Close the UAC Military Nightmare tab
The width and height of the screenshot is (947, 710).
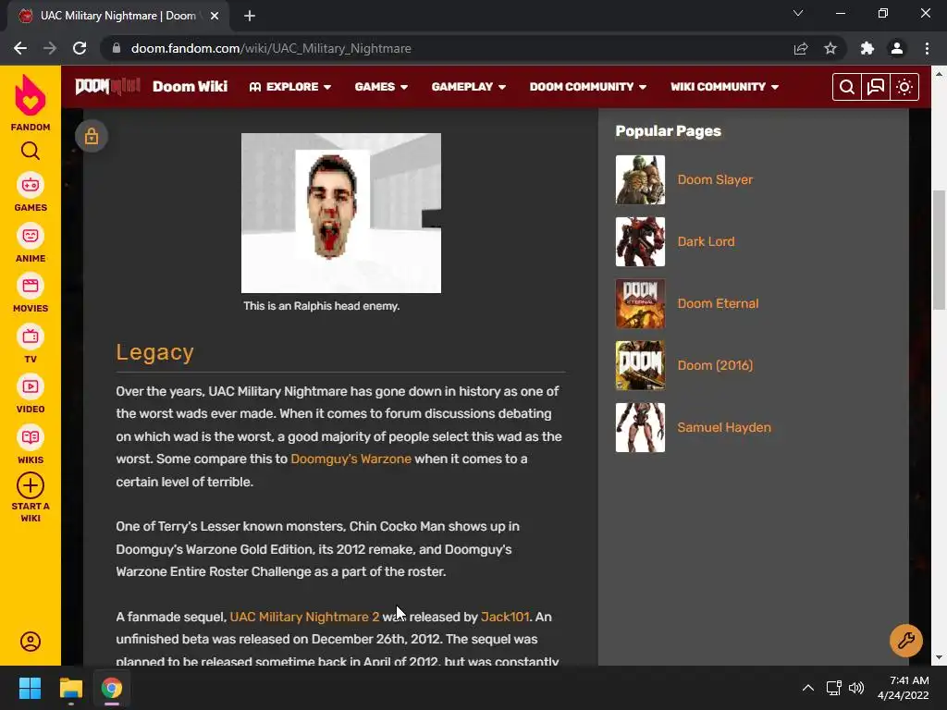pyautogui.click(x=215, y=17)
